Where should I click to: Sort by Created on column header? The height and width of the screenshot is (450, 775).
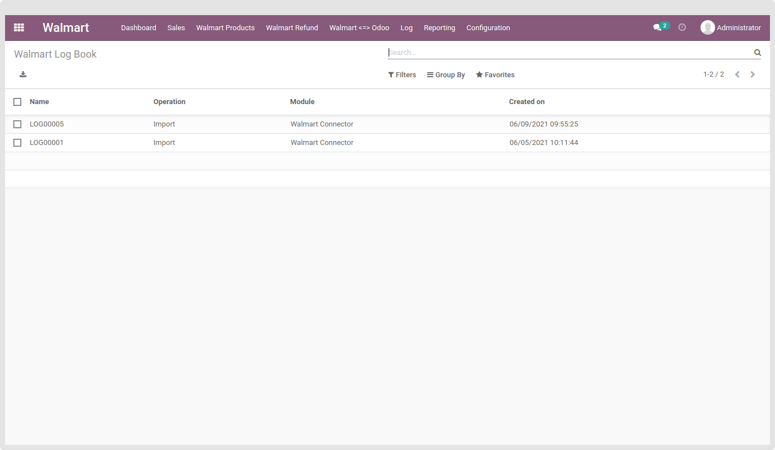pyautogui.click(x=527, y=102)
